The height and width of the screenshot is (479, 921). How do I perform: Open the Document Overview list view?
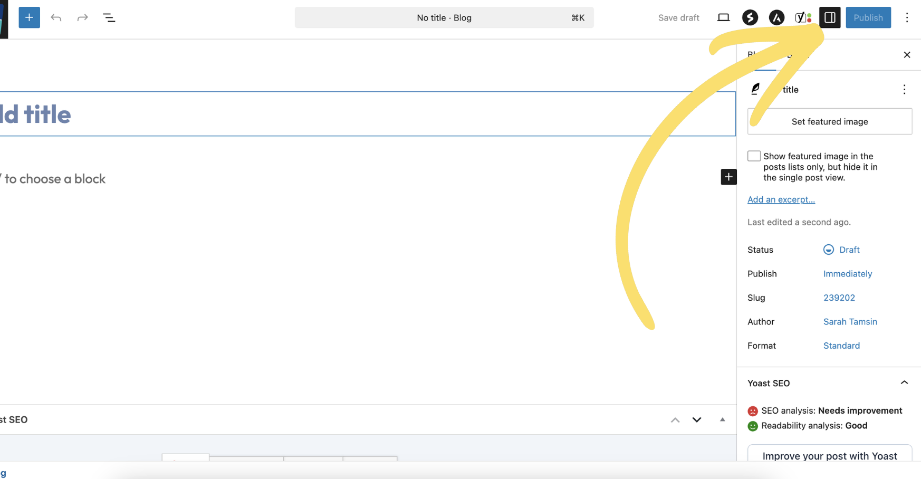(x=109, y=17)
